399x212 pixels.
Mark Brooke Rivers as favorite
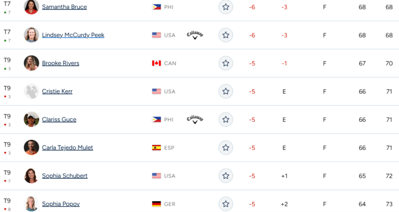[x=226, y=63]
